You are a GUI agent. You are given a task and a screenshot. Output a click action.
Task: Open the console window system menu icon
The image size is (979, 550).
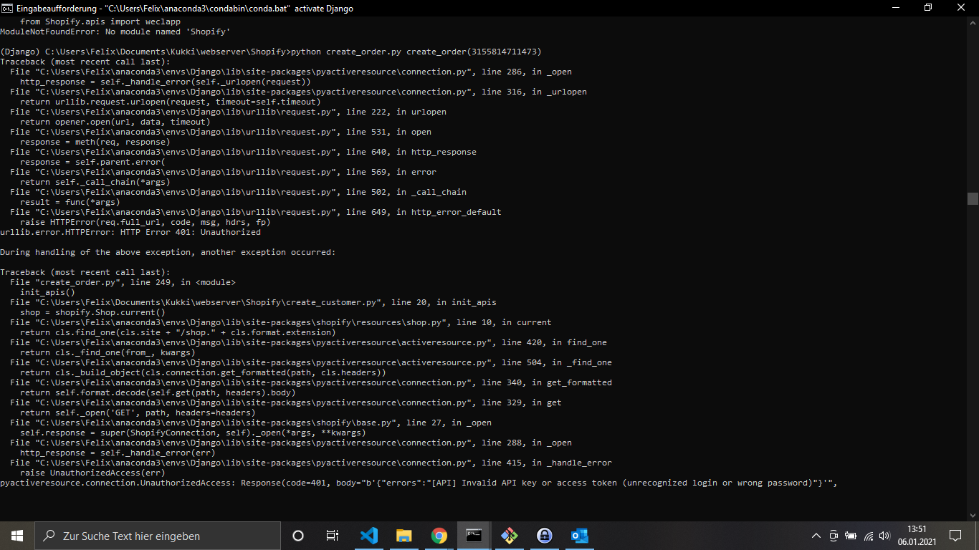[x=7, y=8]
